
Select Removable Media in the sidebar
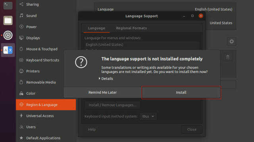46,82
